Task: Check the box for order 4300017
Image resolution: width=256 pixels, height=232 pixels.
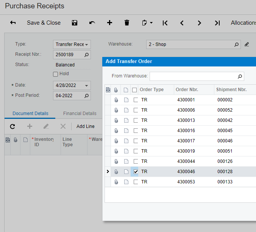Action: 136,141
